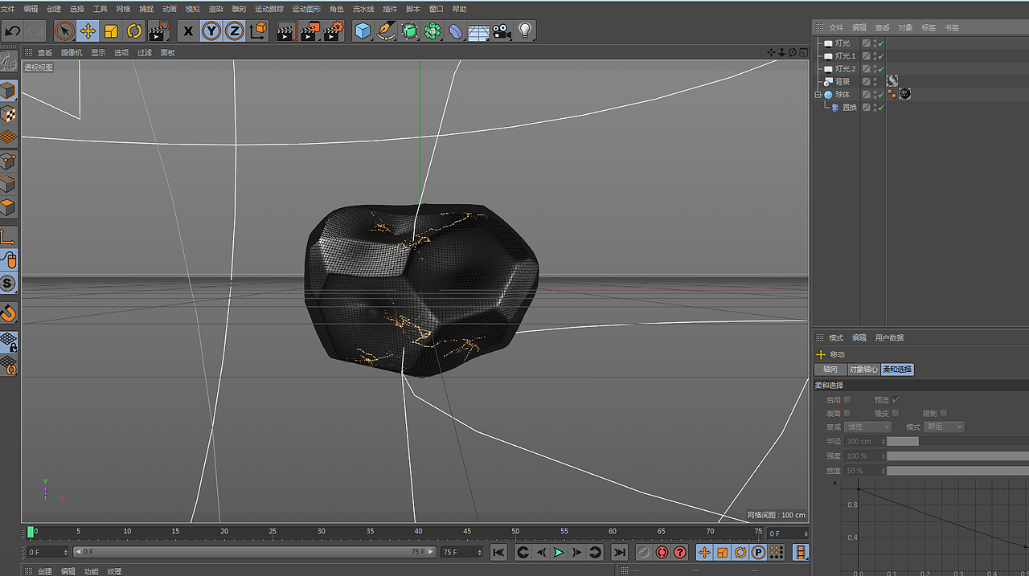Click the purple Deformer icon
The image size is (1029, 576).
pyautogui.click(x=456, y=31)
